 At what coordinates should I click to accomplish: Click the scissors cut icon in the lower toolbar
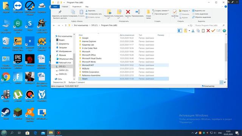193,31
